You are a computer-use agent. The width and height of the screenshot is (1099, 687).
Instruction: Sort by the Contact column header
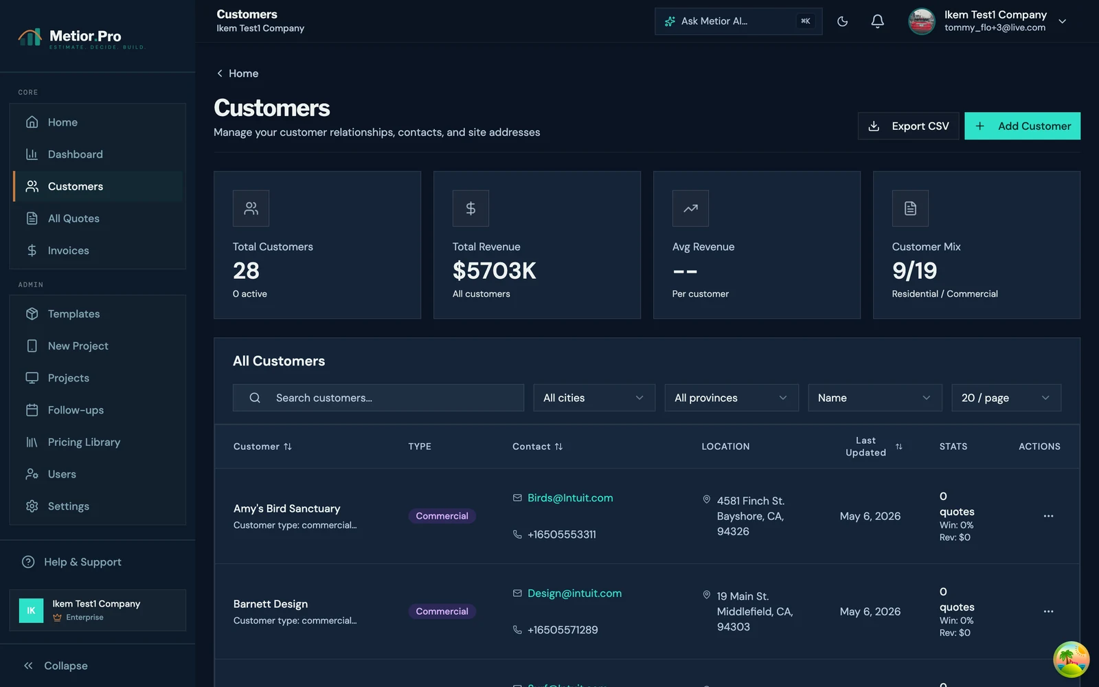coord(537,447)
